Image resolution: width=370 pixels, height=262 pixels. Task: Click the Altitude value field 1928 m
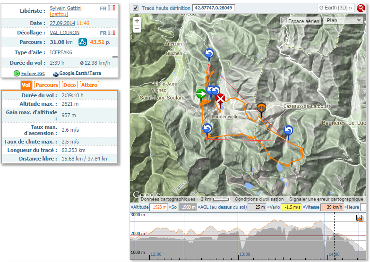[159, 207]
